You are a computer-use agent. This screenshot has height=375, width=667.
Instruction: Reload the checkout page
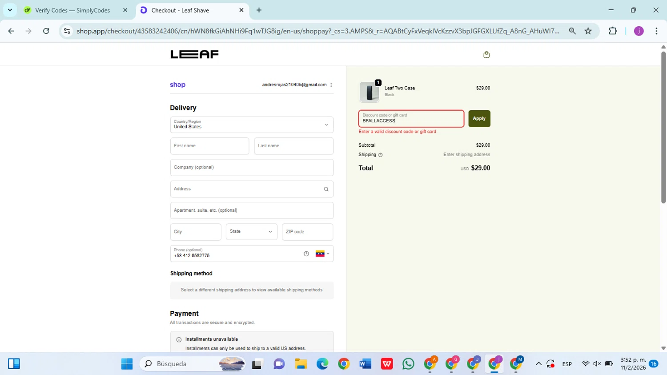[46, 31]
